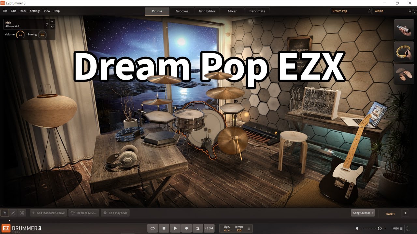Adjust the Kick Volume knob
Screen dimensions: 417x234
[20, 34]
